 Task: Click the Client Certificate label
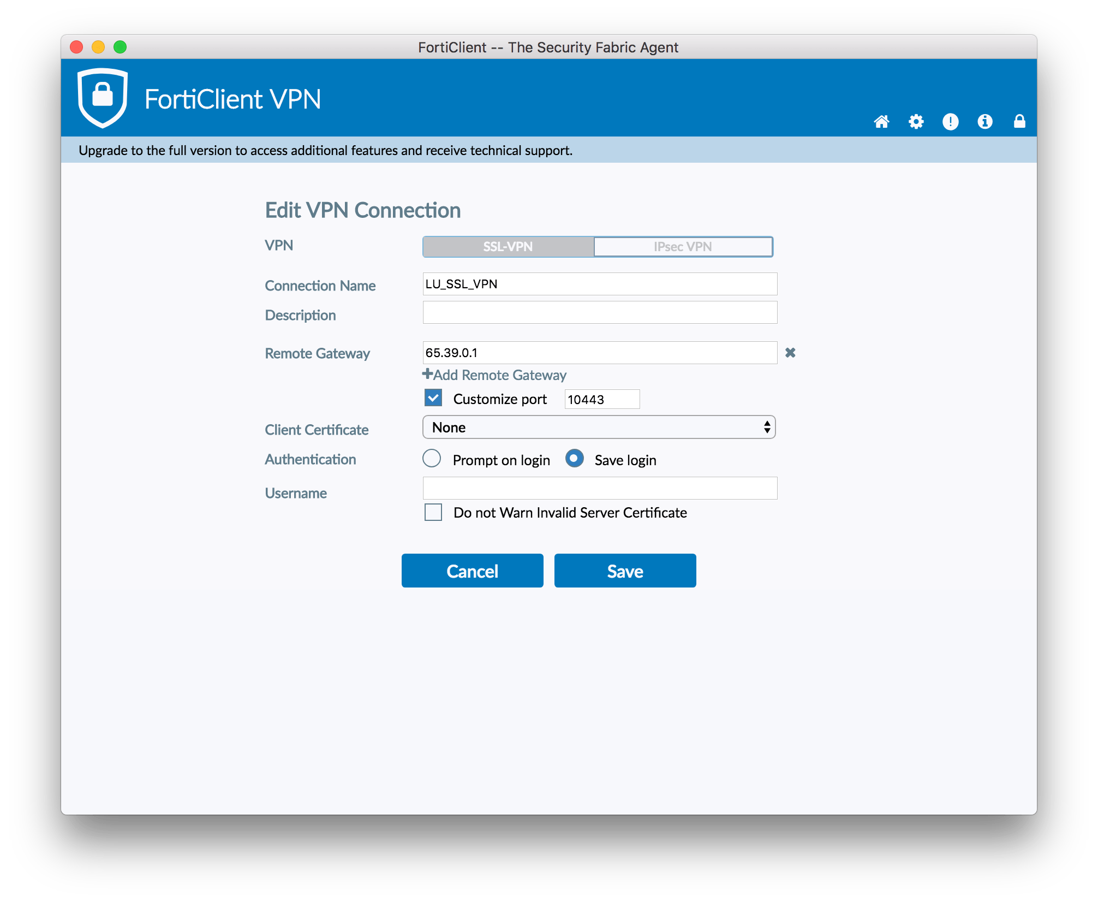click(x=317, y=430)
